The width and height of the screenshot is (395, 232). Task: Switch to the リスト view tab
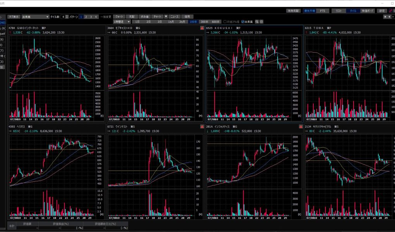[338, 11]
